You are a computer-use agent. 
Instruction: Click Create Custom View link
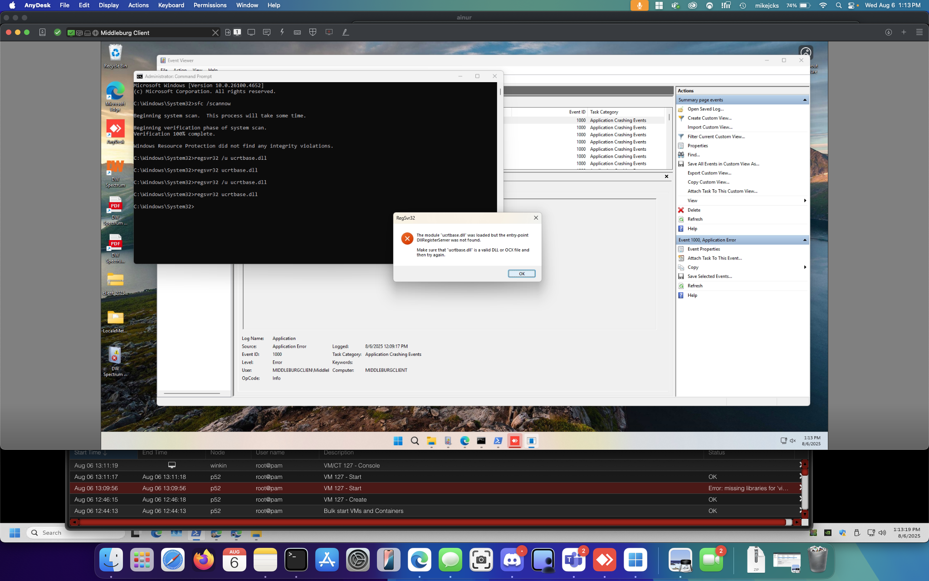(709, 118)
